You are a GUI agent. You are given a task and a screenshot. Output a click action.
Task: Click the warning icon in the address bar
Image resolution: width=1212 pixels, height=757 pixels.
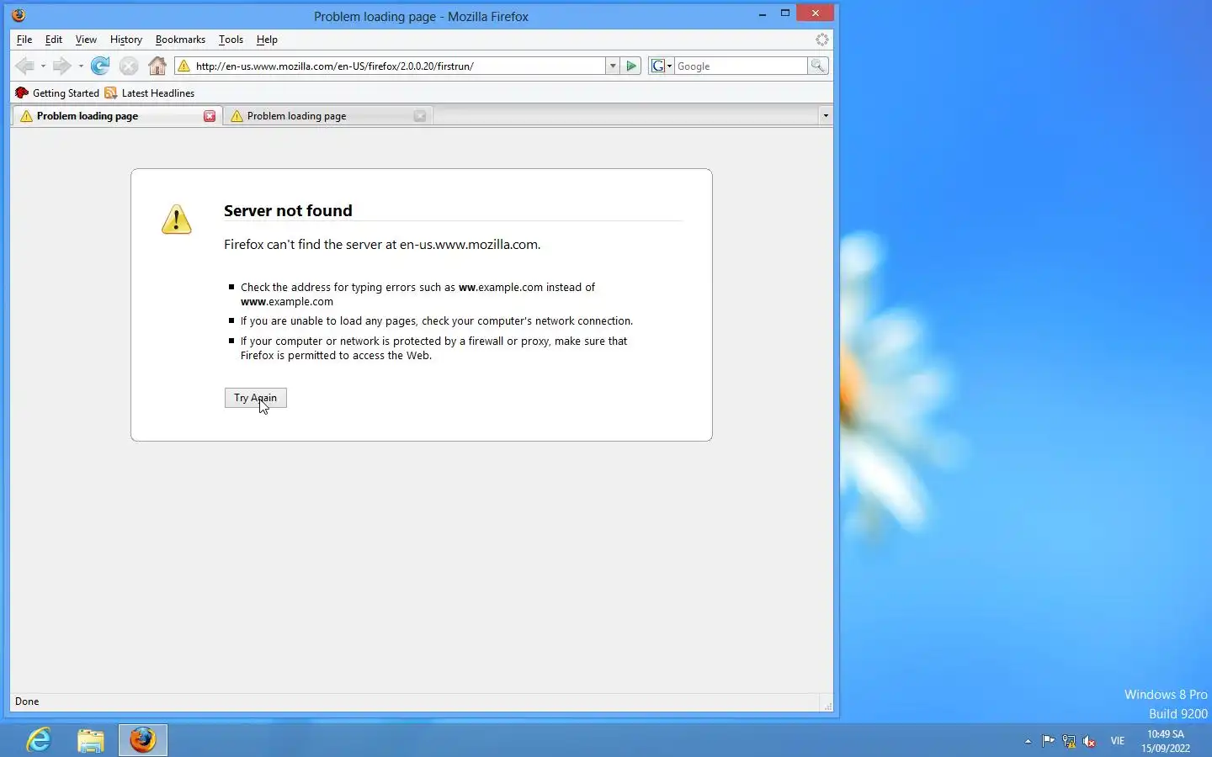[184, 66]
